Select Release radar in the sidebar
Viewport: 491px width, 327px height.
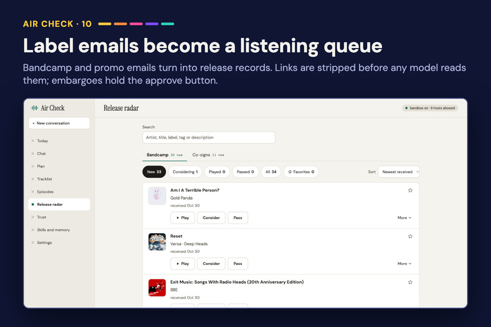[x=59, y=205]
